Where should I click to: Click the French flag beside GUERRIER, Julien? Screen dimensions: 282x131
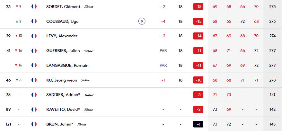(x=34, y=50)
